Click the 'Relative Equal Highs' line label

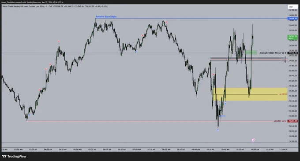pyautogui.click(x=106, y=17)
